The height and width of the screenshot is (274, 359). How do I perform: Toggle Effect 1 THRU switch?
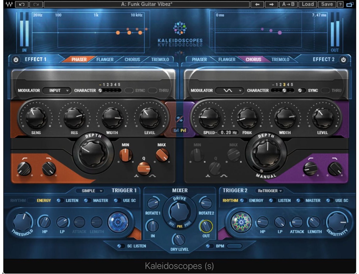click(152, 90)
